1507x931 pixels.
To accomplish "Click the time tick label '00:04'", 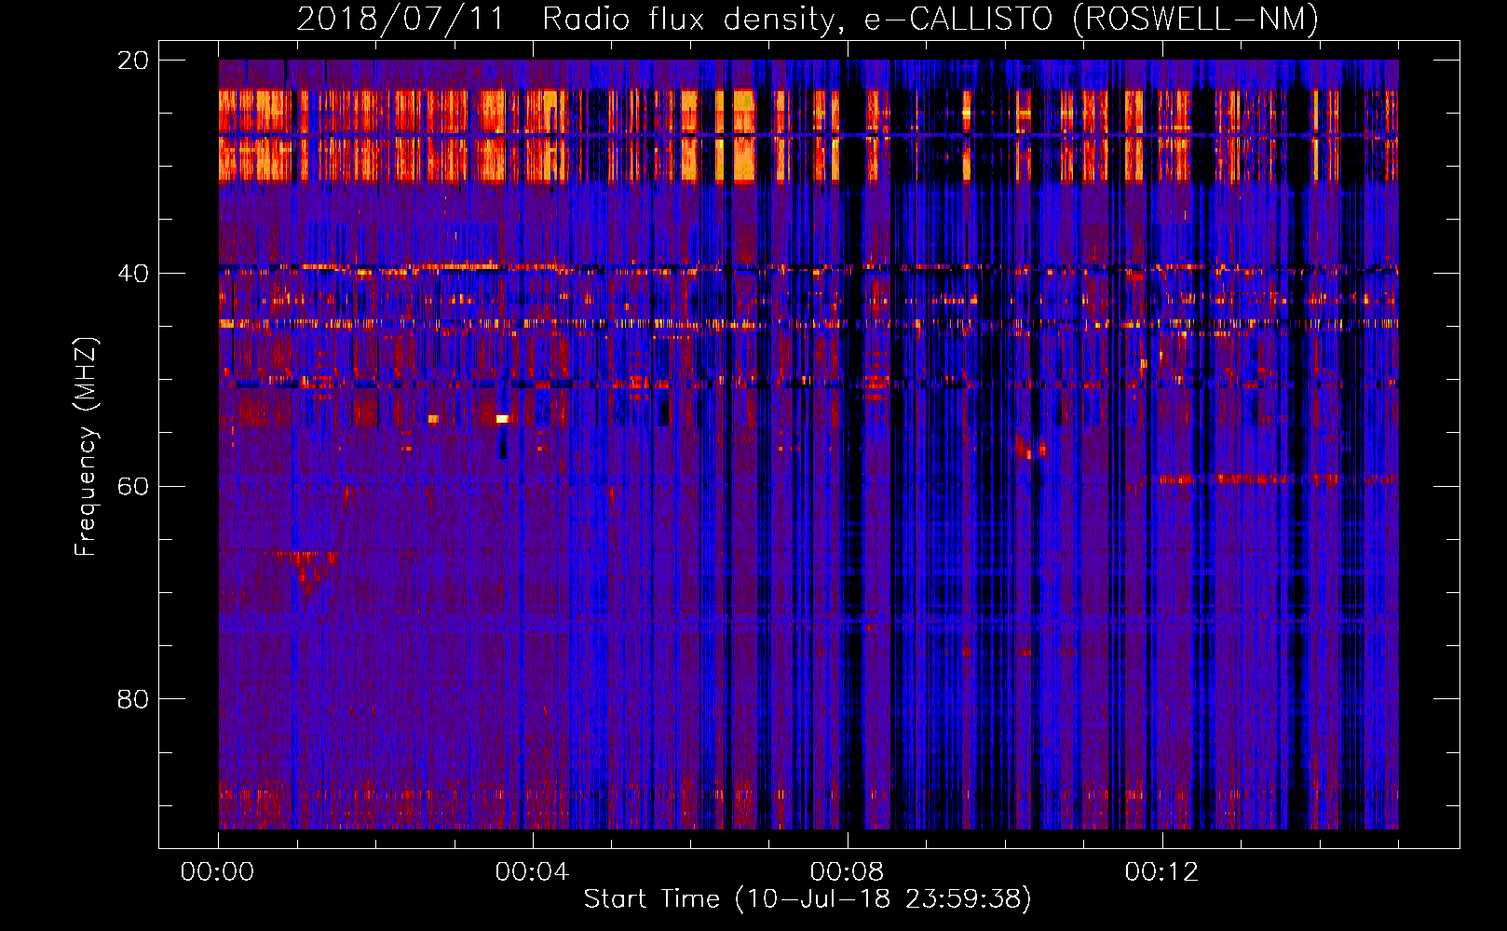I will pos(532,872).
